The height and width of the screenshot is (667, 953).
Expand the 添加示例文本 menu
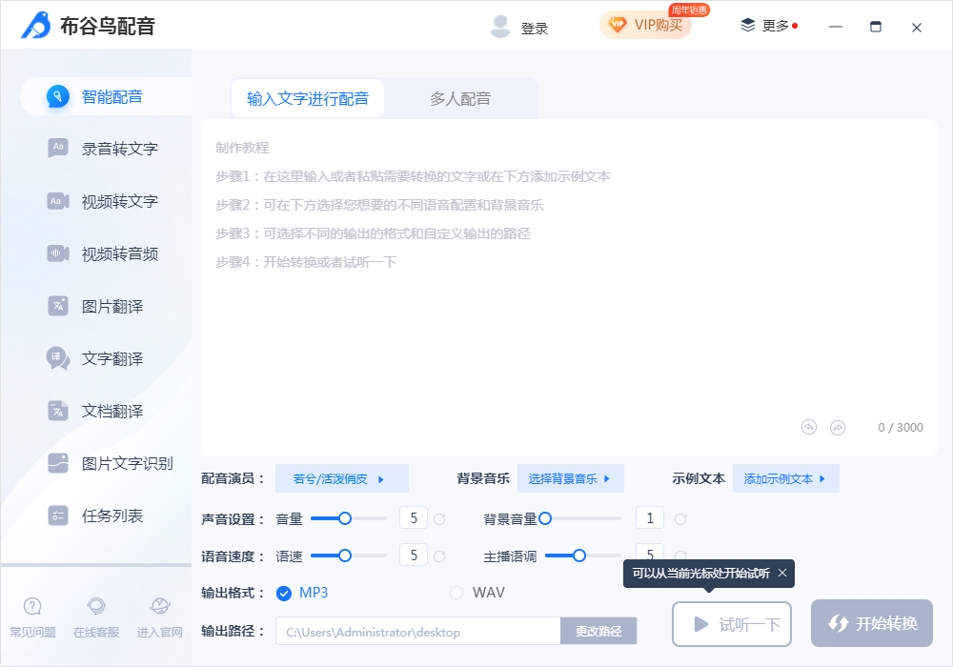pyautogui.click(x=786, y=478)
